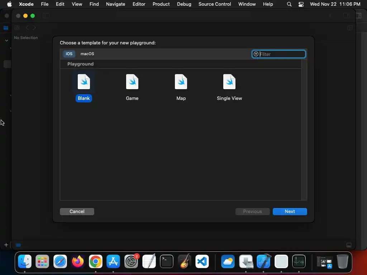Toggle the debug area at bottom right

(349, 245)
